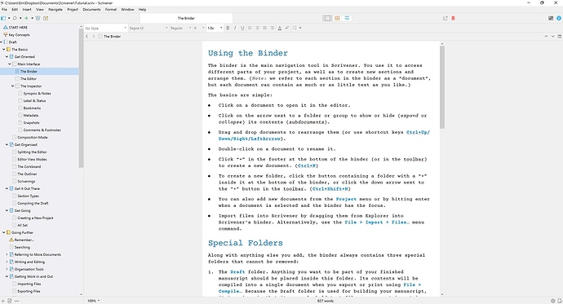Open the Documents menu

(x=91, y=10)
